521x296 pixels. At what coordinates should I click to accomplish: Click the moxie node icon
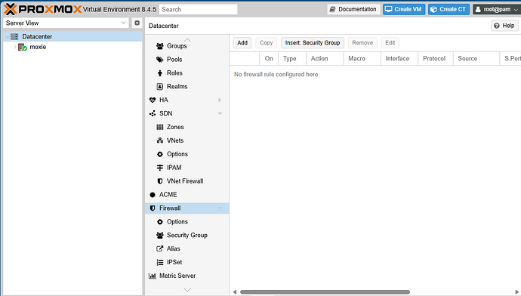click(23, 47)
